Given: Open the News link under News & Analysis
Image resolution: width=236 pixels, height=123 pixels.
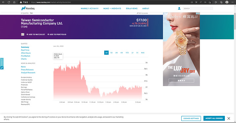Looking at the screenshot, I should 23,67.
